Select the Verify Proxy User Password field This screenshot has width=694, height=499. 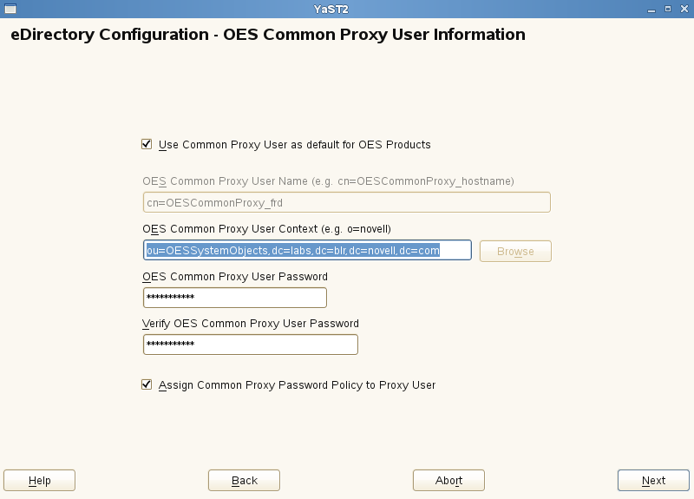tap(250, 345)
